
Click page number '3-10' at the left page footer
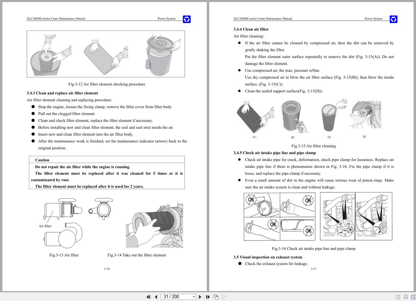point(107,269)
